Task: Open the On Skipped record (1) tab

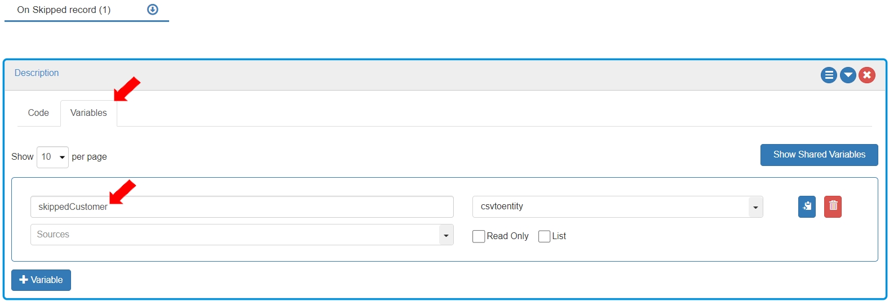Action: [64, 10]
